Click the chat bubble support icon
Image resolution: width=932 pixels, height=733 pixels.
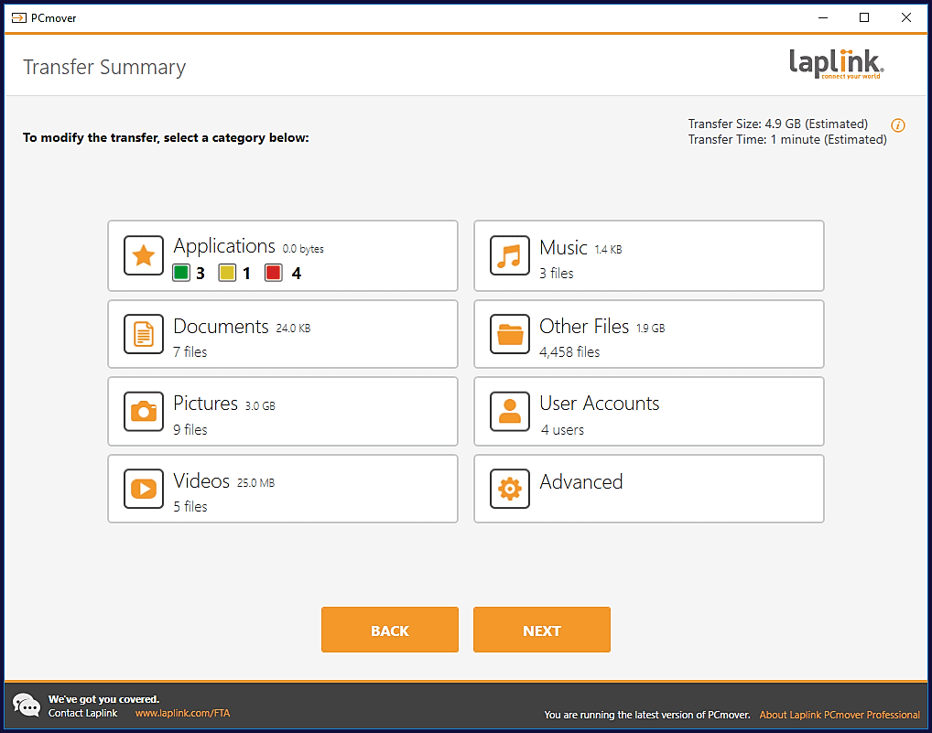pyautogui.click(x=27, y=705)
